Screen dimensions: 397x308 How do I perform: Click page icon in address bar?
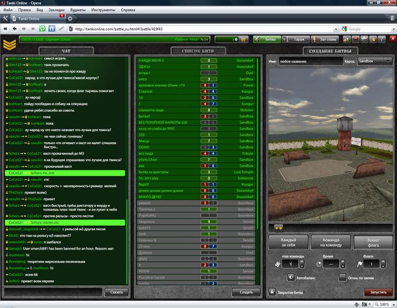71,29
